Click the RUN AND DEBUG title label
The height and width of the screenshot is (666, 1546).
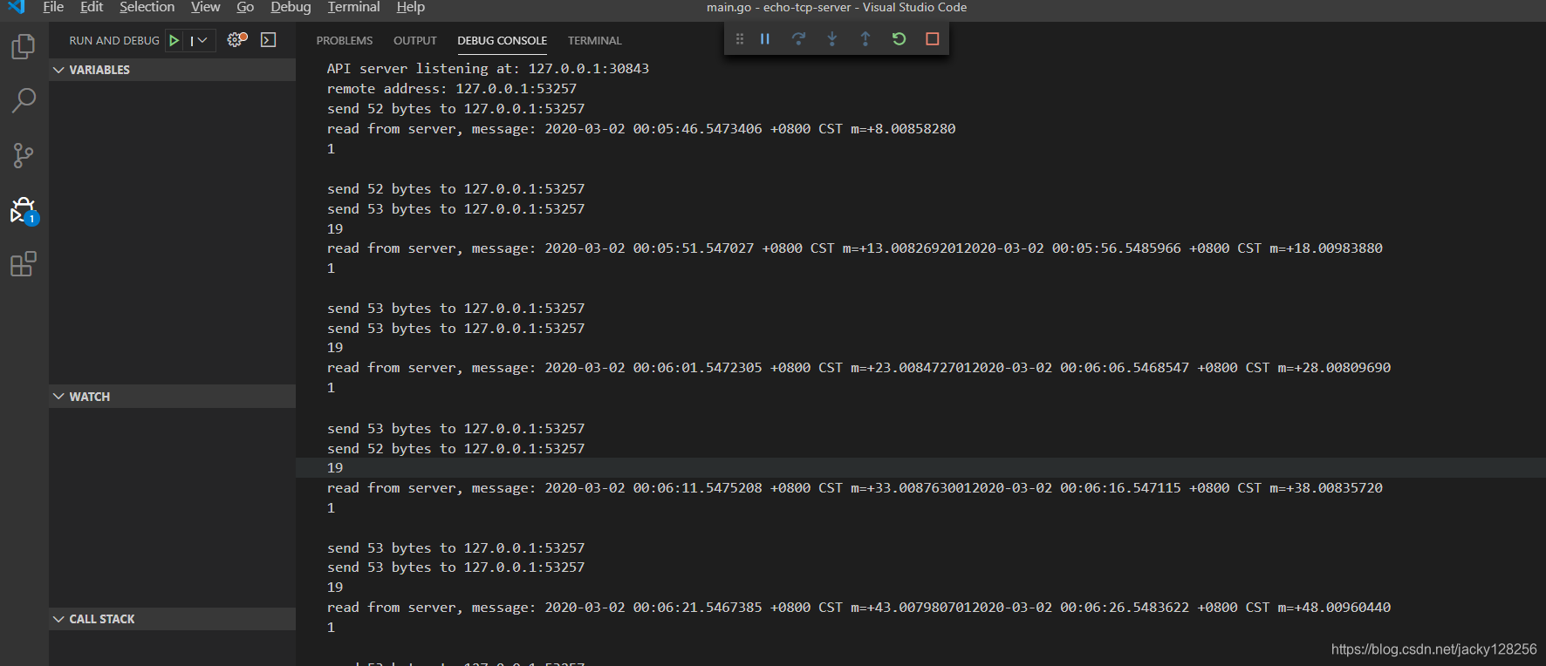coord(114,41)
